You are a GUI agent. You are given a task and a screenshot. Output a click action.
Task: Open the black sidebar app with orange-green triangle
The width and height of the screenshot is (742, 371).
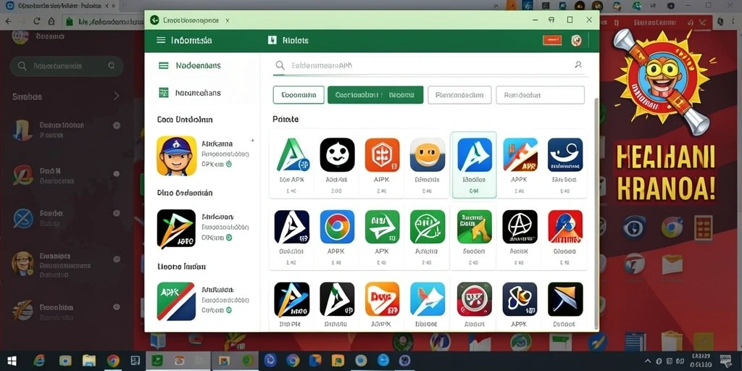click(176, 229)
